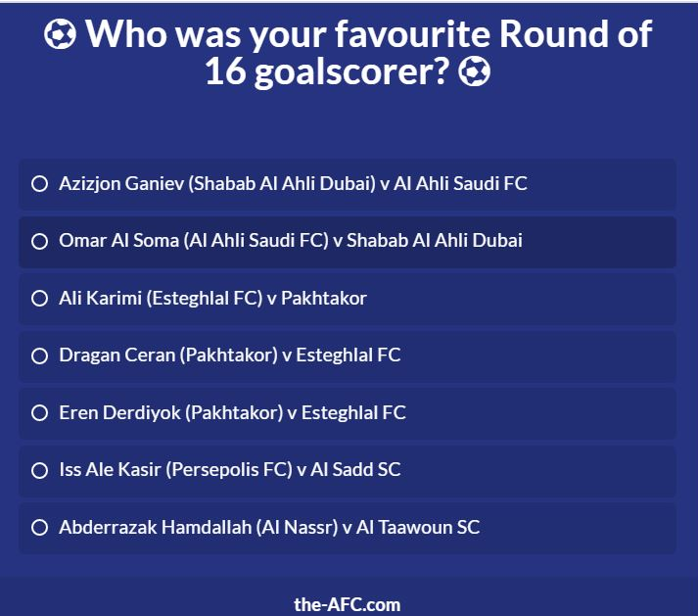Click the "16 goalscorer?" heading line
Image resolution: width=698 pixels, height=616 pixels.
point(327,72)
